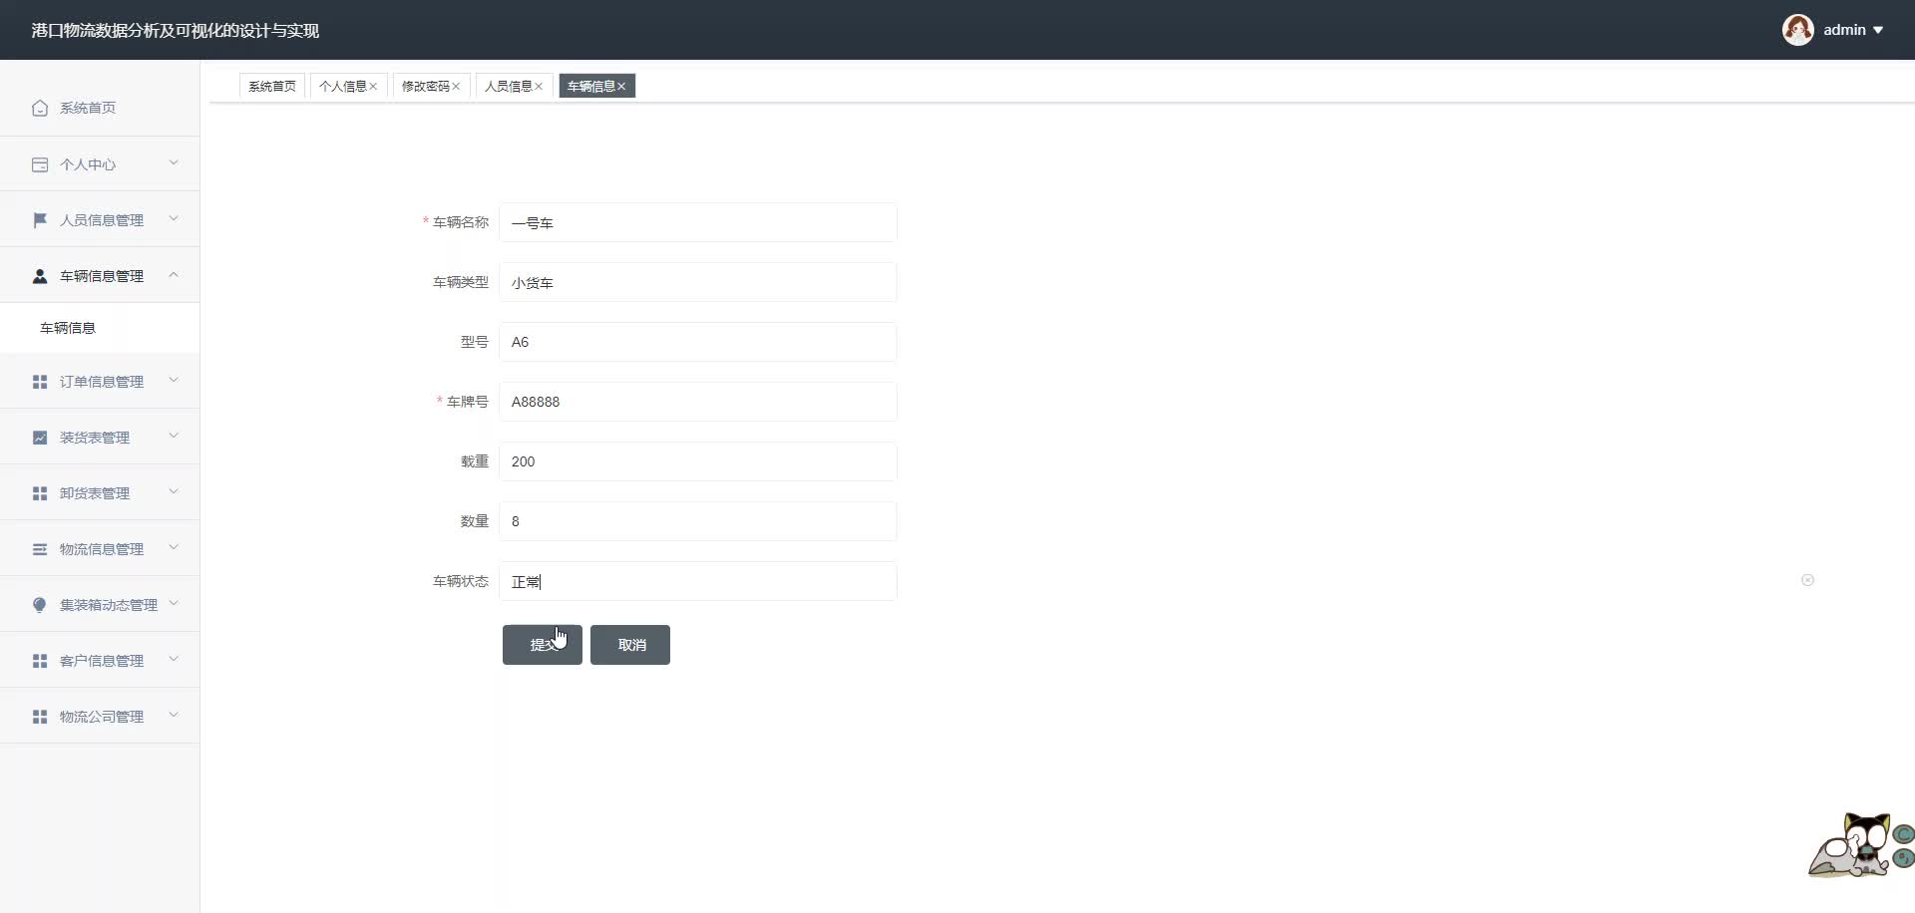Expand 卸货表管理 chevron
This screenshot has width=1915, height=913.
coord(174,491)
